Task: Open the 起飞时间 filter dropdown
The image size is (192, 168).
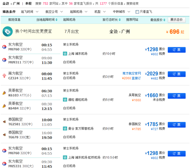Action: 30,12
